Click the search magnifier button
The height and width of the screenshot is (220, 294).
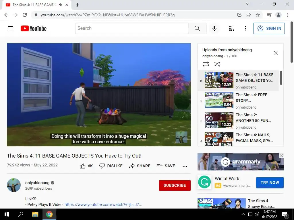[x=197, y=28]
